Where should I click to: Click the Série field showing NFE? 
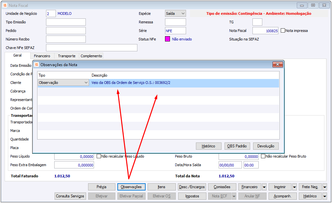pos(176,31)
